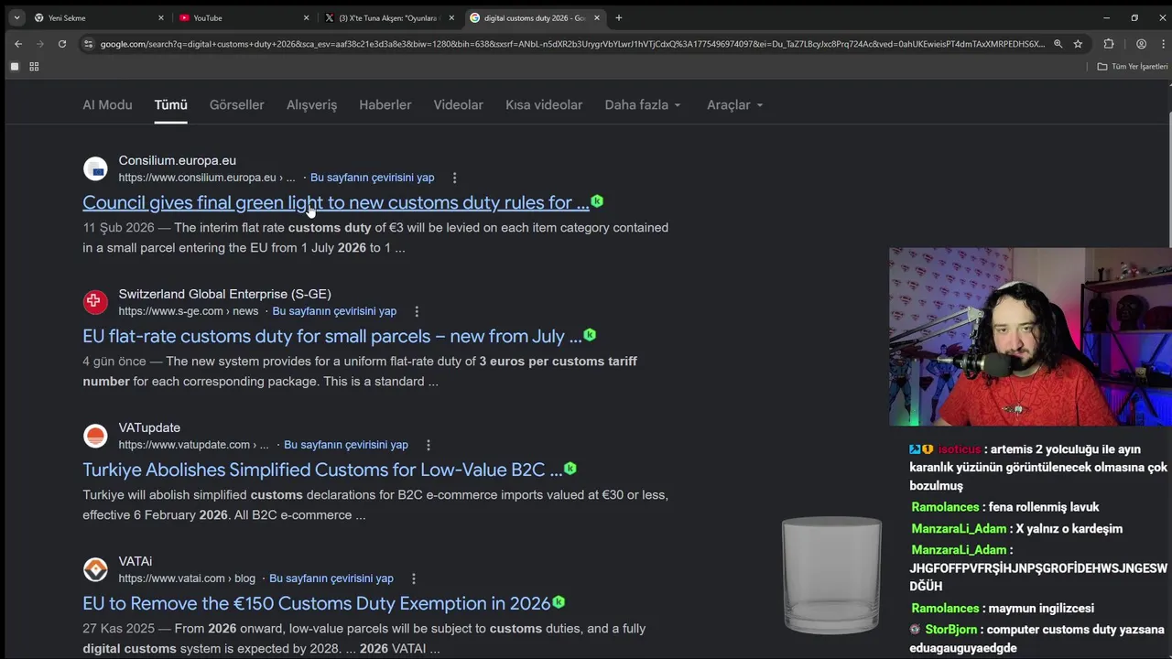Open EU to Remove €150 Customs Duty result
This screenshot has height=659, width=1172.
pyautogui.click(x=317, y=603)
